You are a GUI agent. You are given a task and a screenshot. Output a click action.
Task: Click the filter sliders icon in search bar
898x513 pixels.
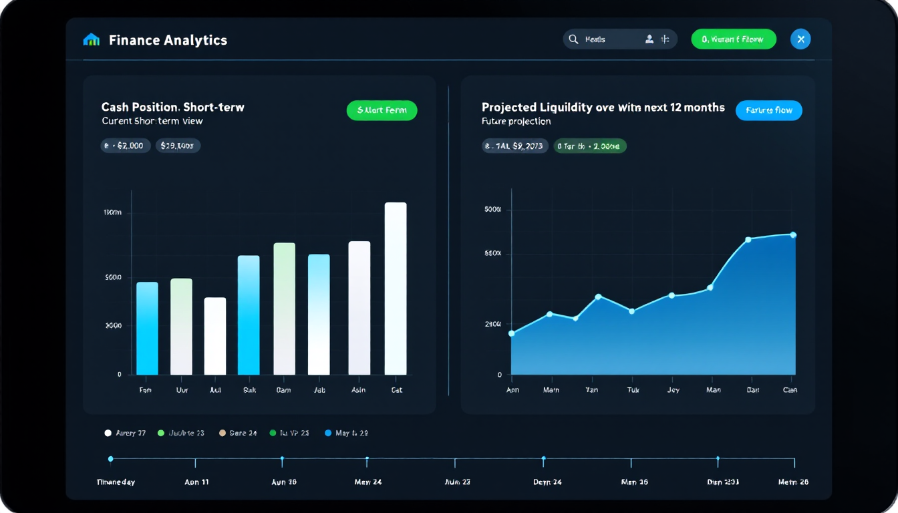point(665,39)
